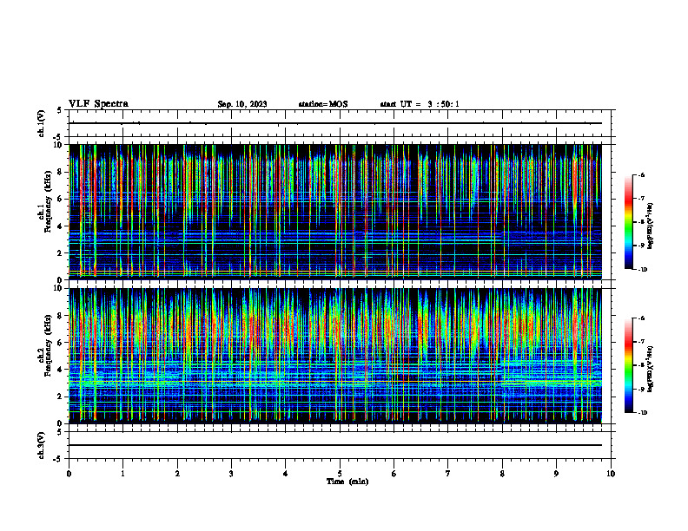Click the 'ch.2 Frequency (kHz)' axis label
The width and height of the screenshot is (688, 531).
[45, 345]
